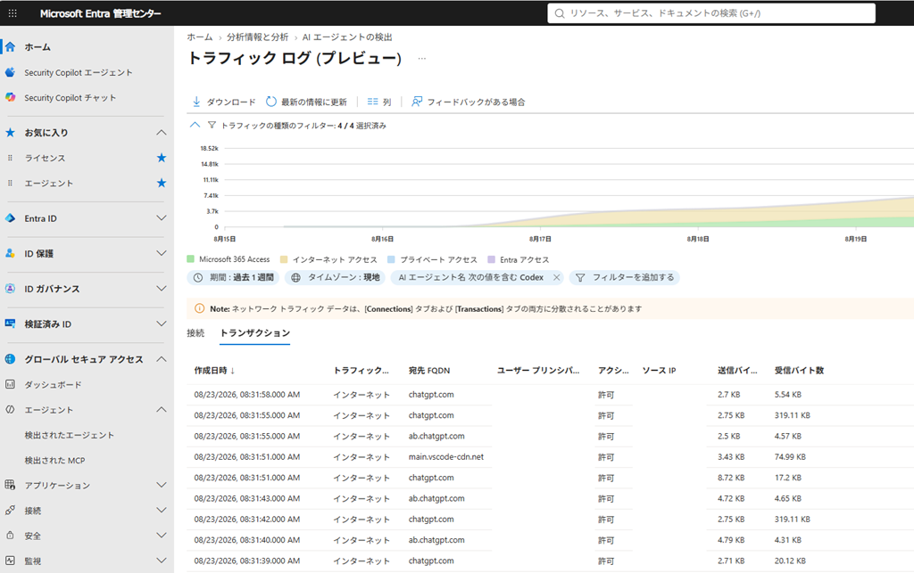Open Security Copilot チャット icon
This screenshot has width=914, height=573.
10,97
